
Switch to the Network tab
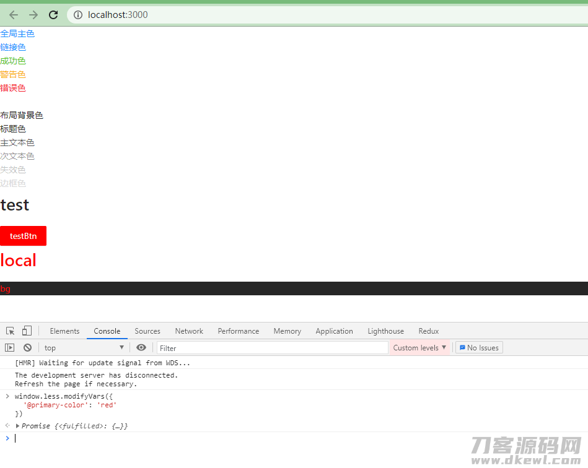coord(189,331)
